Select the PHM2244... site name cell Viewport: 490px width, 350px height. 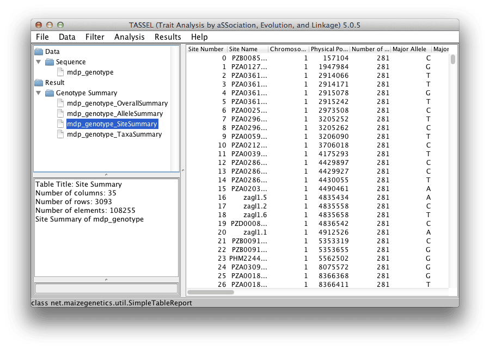(248, 259)
